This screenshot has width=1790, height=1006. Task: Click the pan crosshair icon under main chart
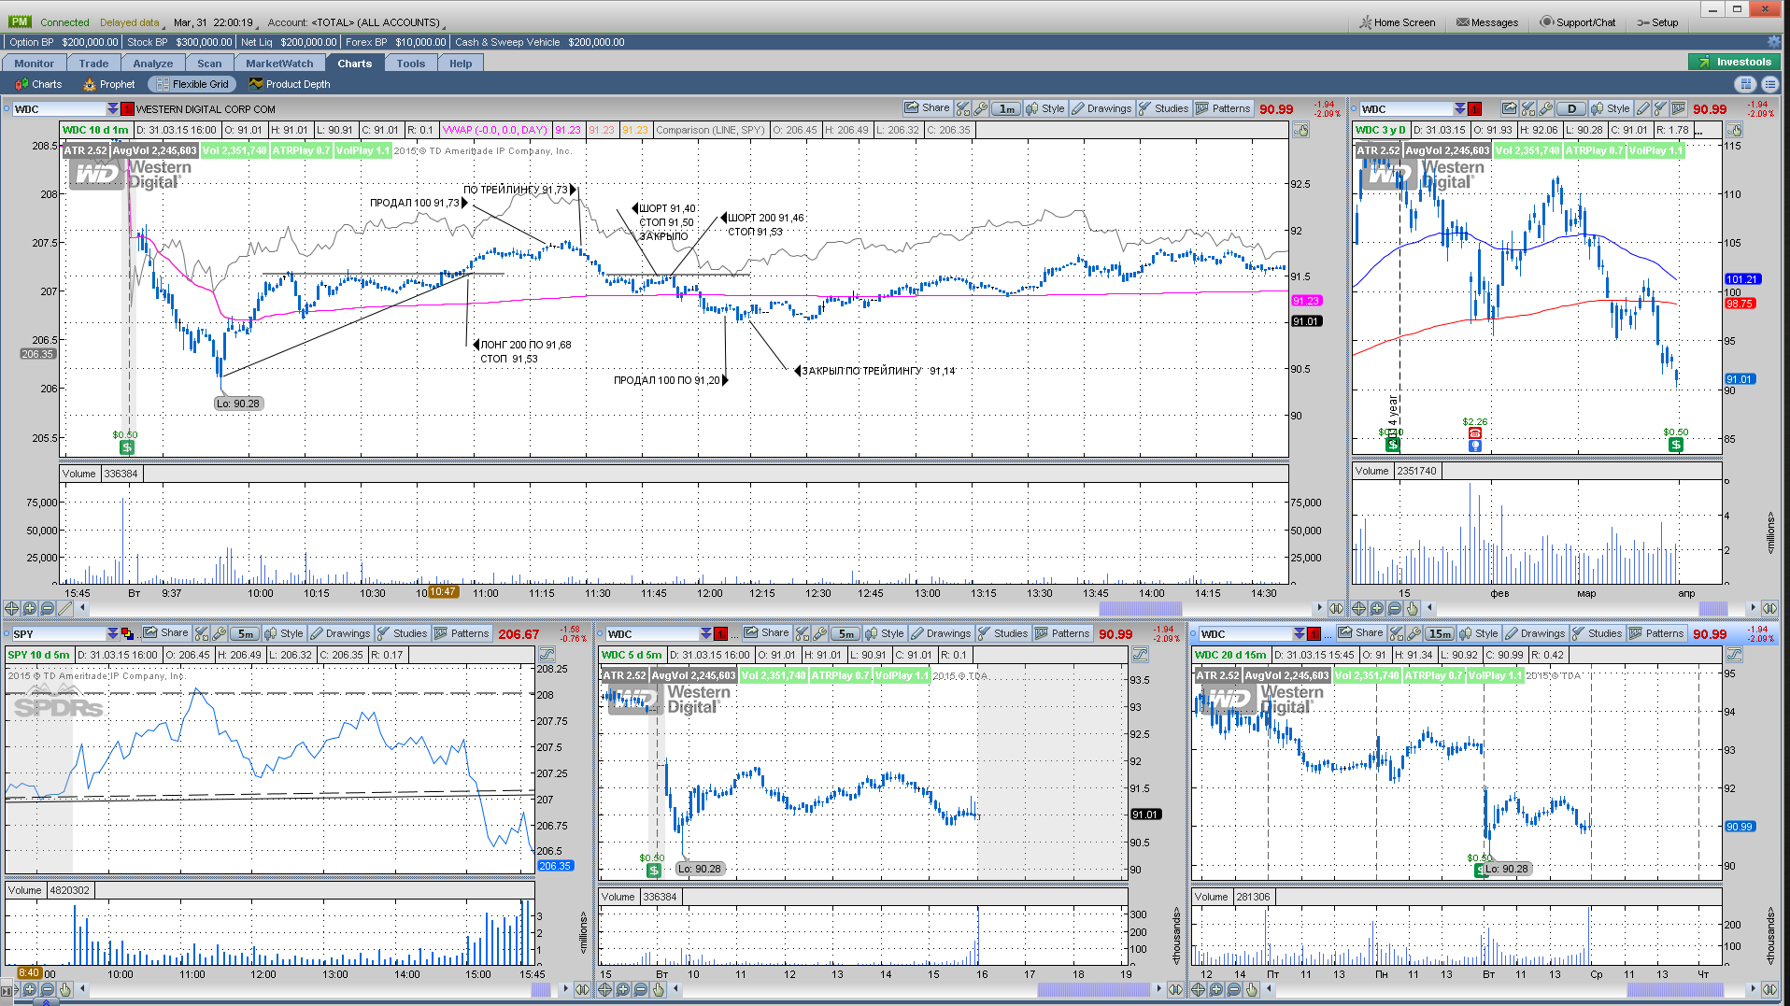click(x=11, y=608)
